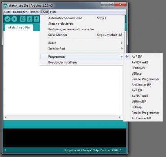The height and width of the screenshot is (157, 166).
Task: Expand the Board submenu
Action: click(82, 43)
